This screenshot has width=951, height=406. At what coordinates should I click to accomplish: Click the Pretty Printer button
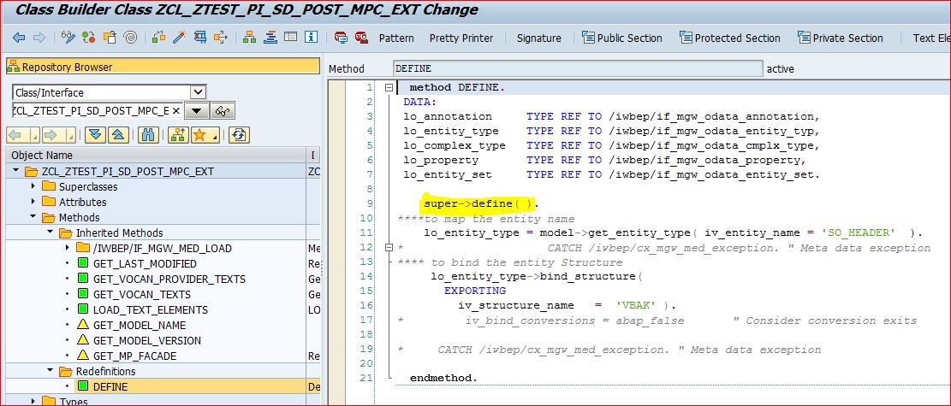461,38
